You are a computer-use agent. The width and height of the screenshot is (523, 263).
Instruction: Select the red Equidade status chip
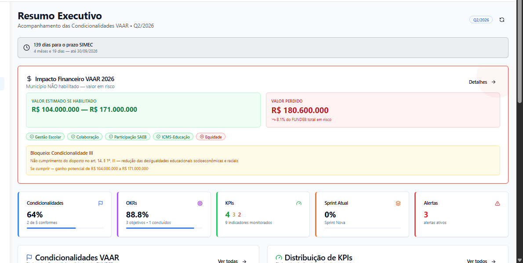[211, 137]
